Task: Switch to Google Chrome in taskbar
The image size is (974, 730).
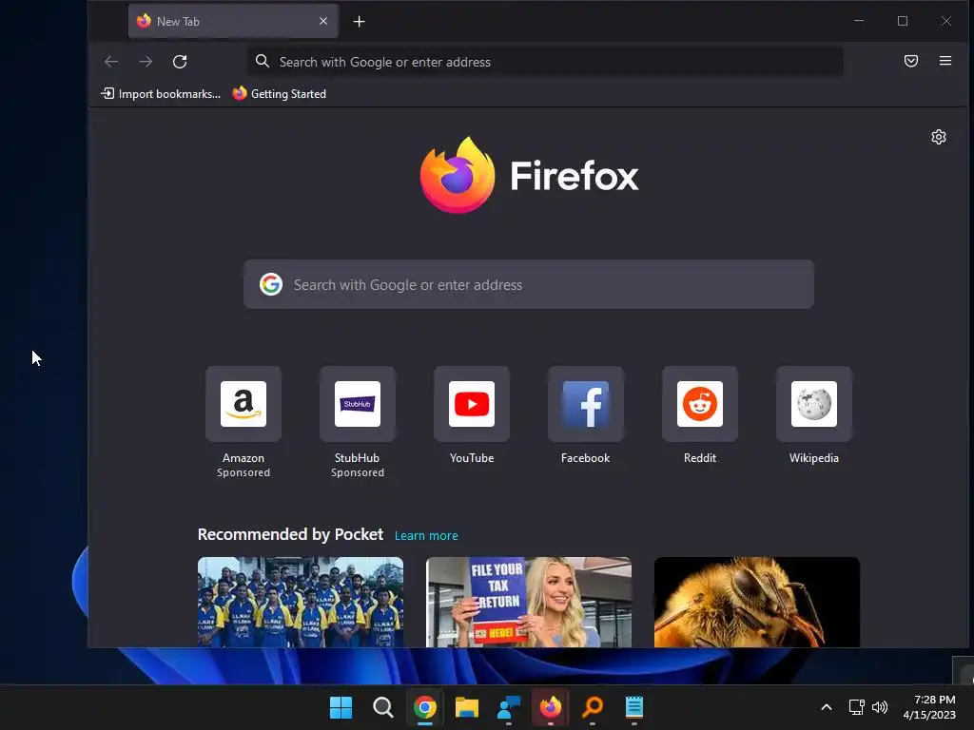Action: 425,707
